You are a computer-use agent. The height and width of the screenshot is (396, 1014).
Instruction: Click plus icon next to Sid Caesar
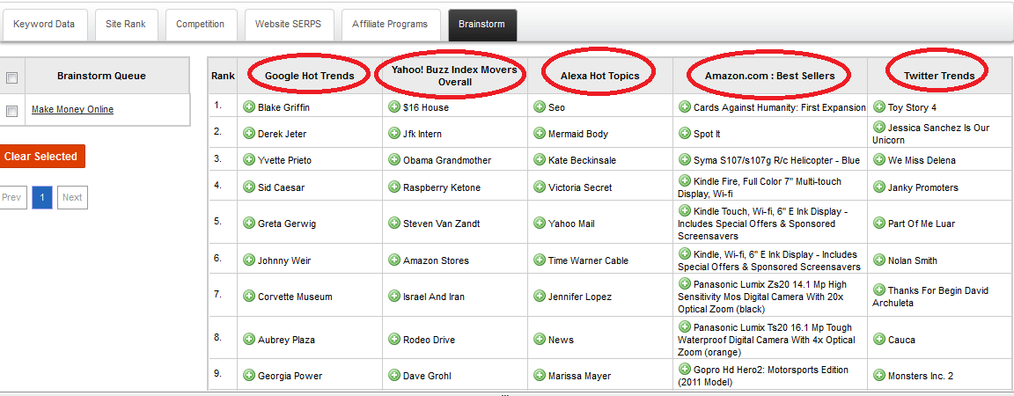pyautogui.click(x=249, y=187)
